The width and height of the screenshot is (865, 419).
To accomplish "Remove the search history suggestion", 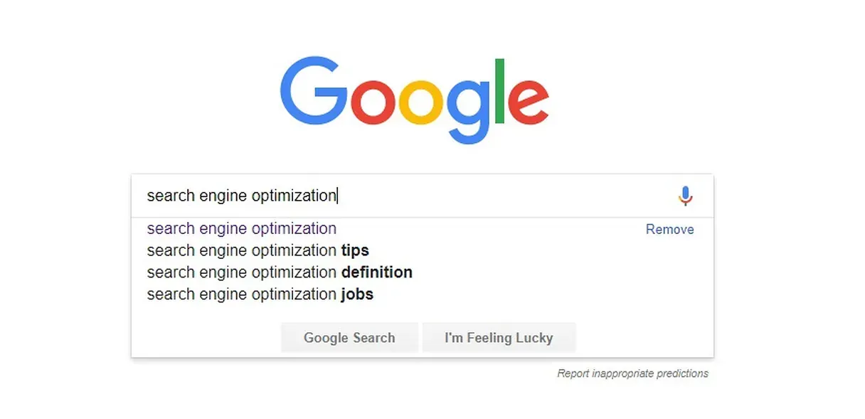I will click(x=669, y=229).
